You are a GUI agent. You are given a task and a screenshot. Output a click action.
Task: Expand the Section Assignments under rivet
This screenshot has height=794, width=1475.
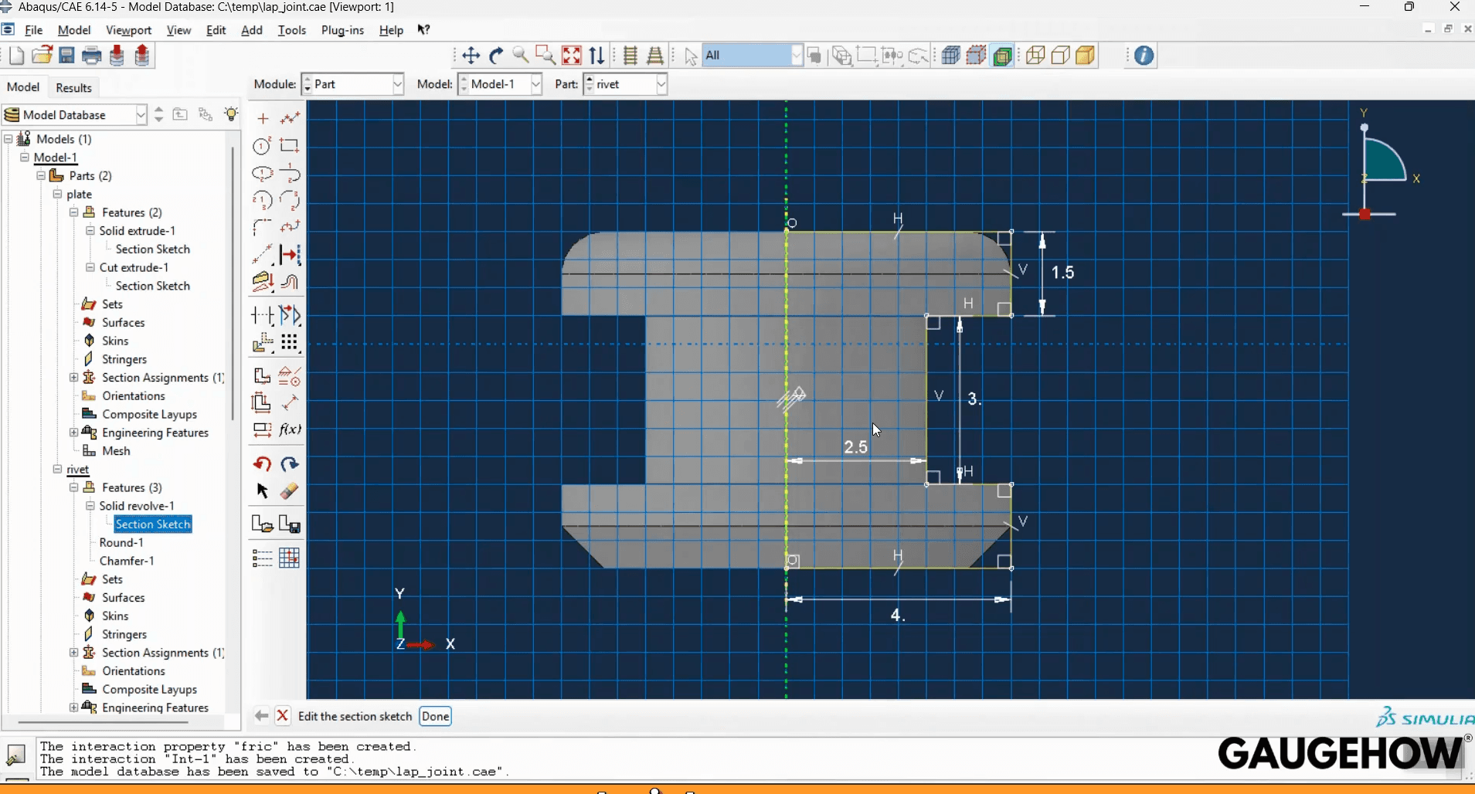74,653
